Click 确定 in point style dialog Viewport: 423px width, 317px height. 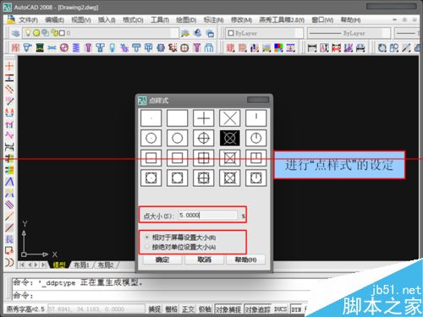coord(162,260)
